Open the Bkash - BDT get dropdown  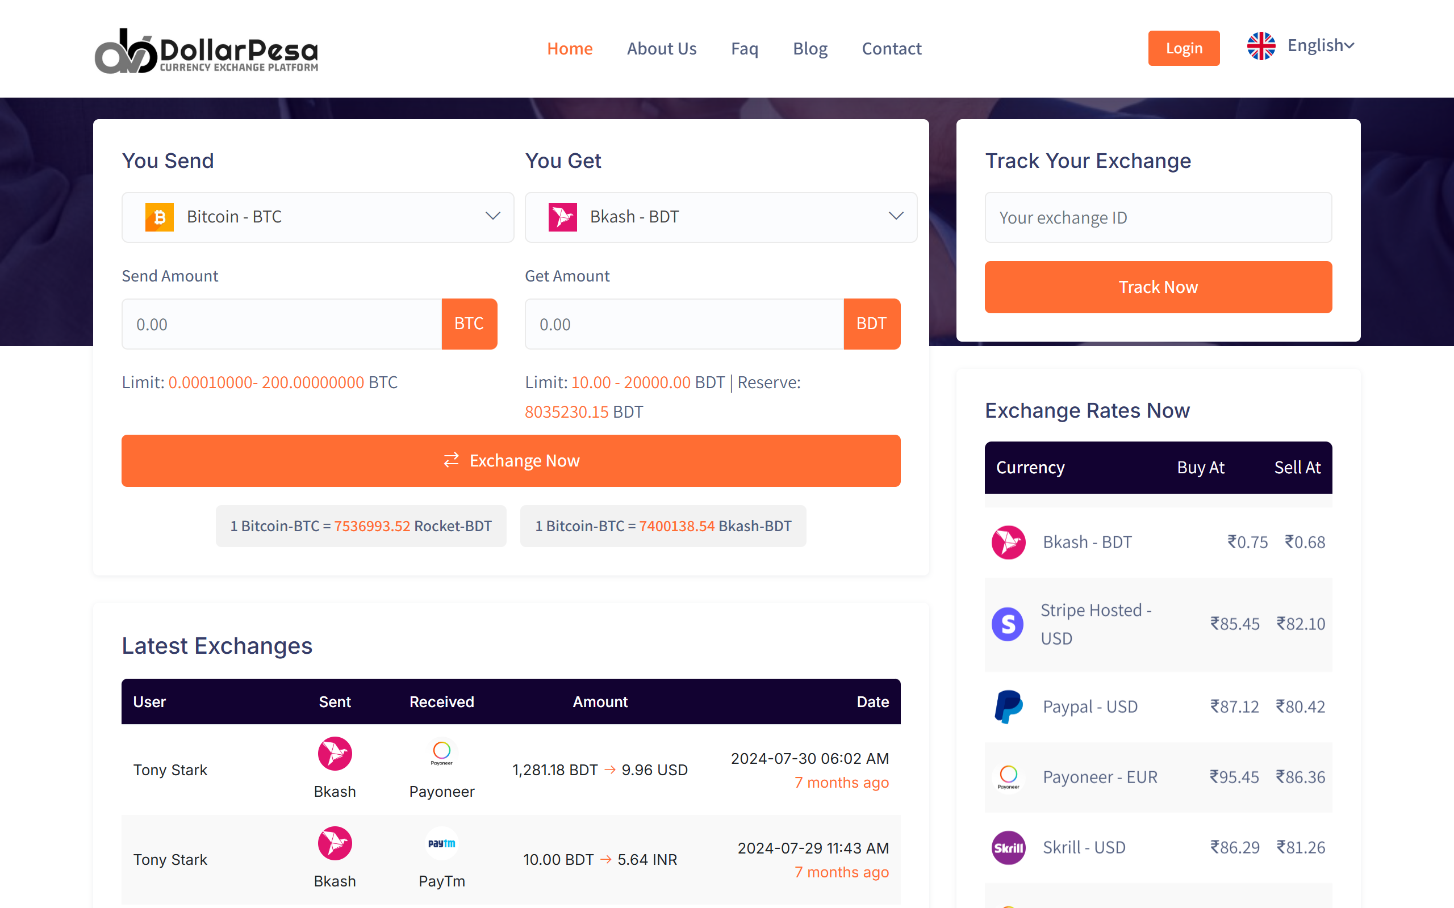pyautogui.click(x=721, y=217)
